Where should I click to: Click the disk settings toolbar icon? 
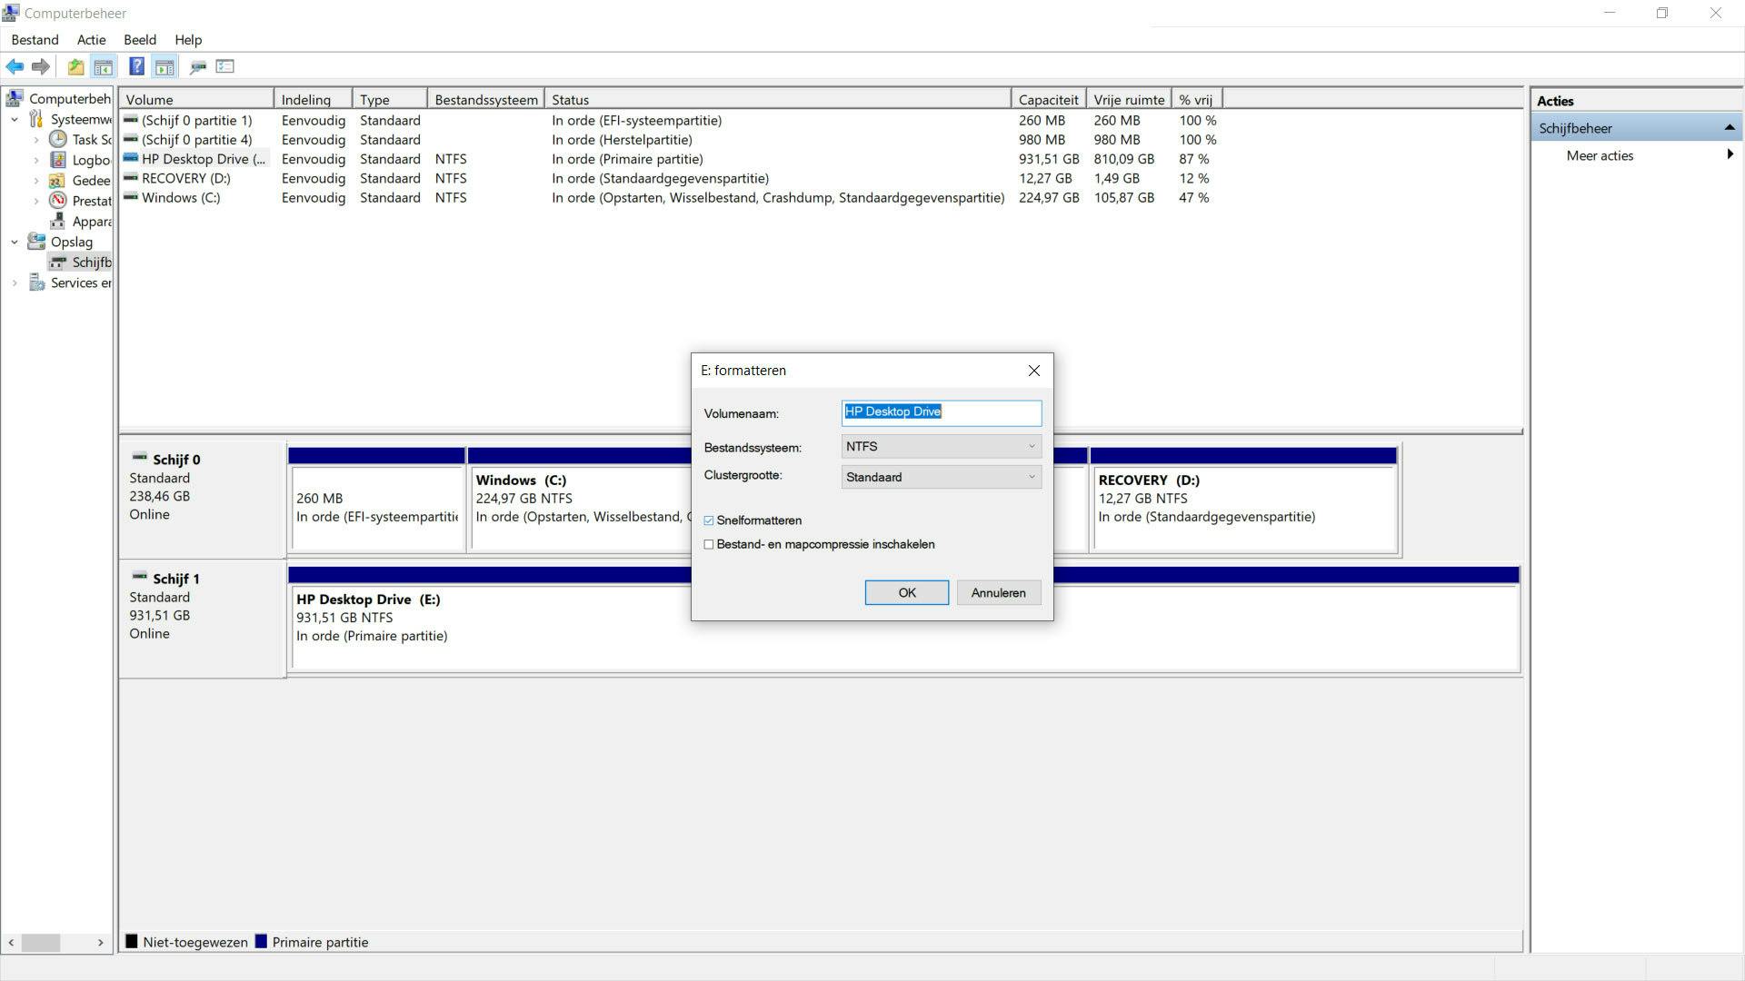197,66
